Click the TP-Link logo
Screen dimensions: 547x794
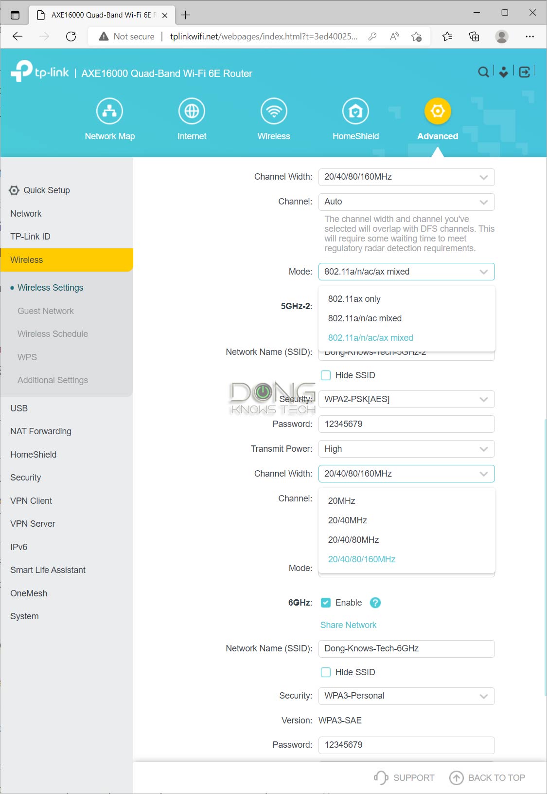[x=40, y=72]
